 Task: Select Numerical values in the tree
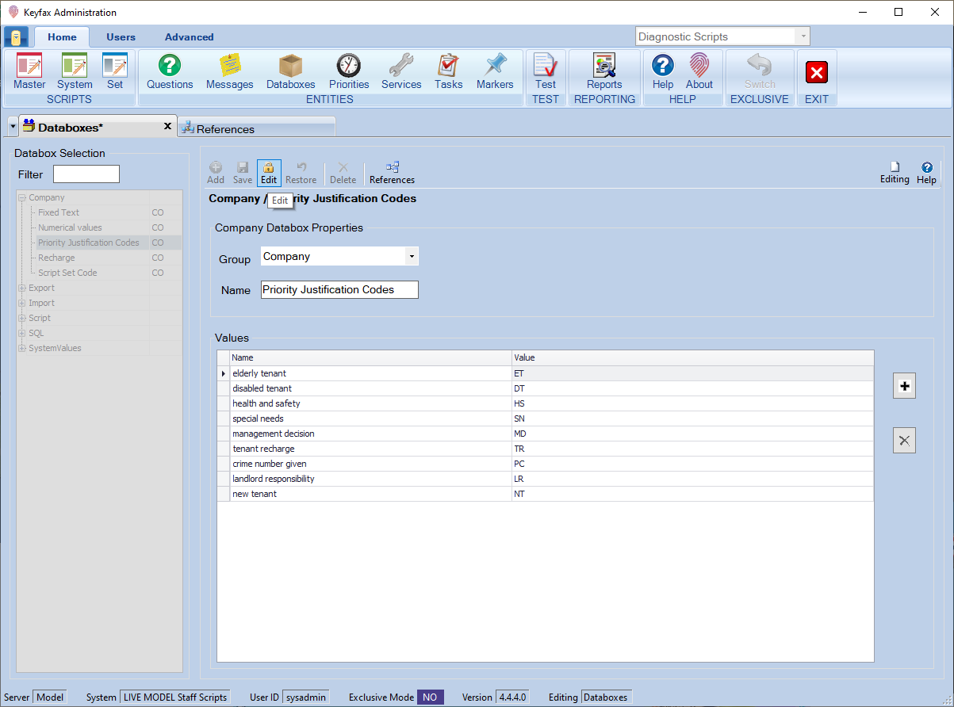pos(70,227)
